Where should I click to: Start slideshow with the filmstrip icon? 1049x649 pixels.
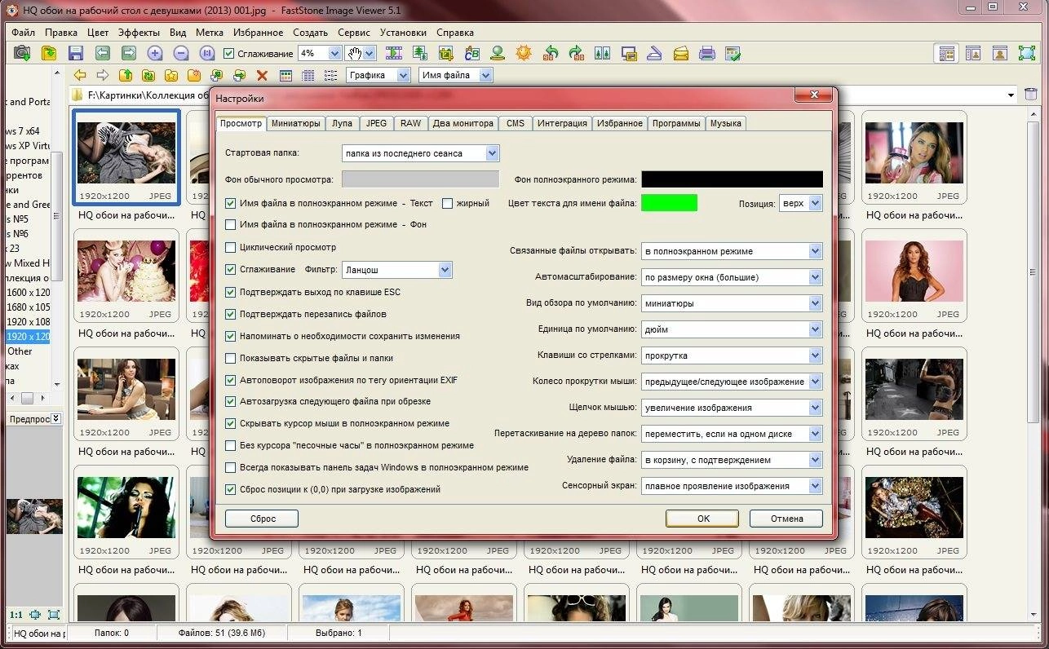coord(394,53)
